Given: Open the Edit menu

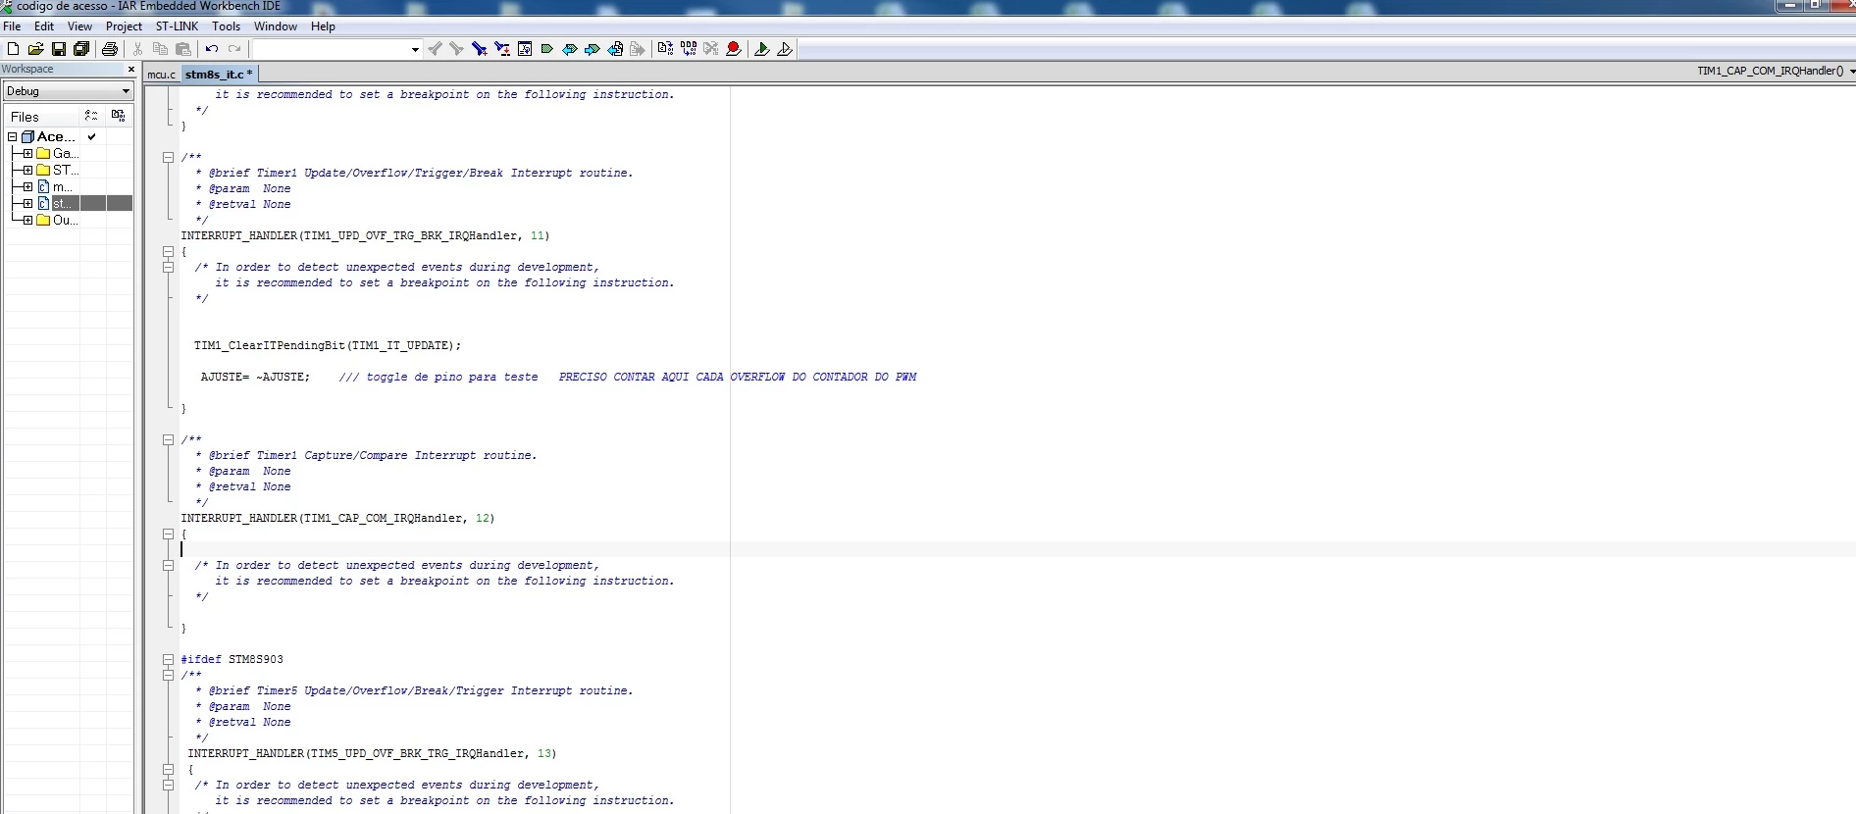Looking at the screenshot, I should [x=44, y=26].
